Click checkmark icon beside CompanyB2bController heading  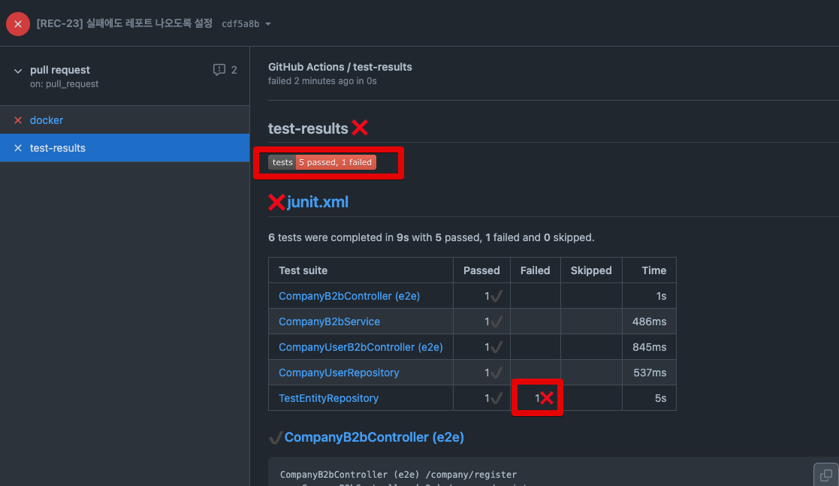tap(275, 438)
